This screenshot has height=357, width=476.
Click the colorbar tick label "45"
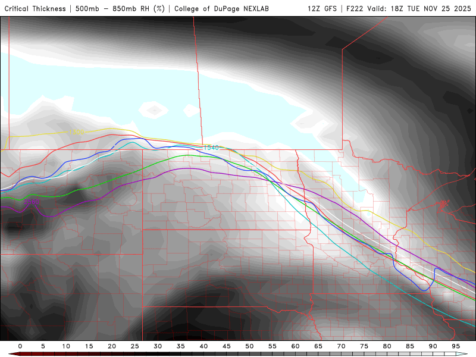click(x=227, y=346)
